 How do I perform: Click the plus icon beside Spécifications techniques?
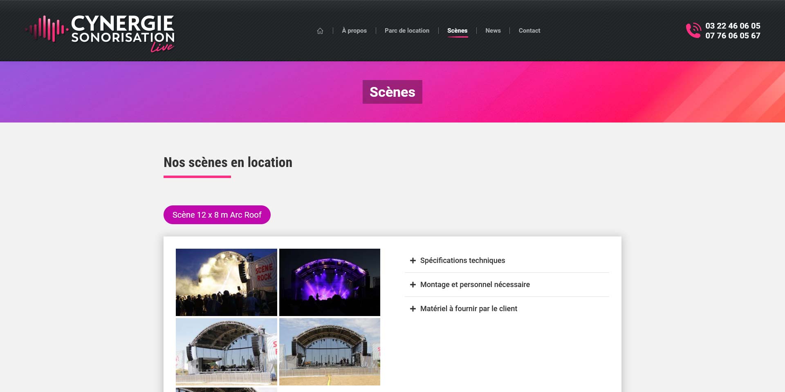[413, 261]
